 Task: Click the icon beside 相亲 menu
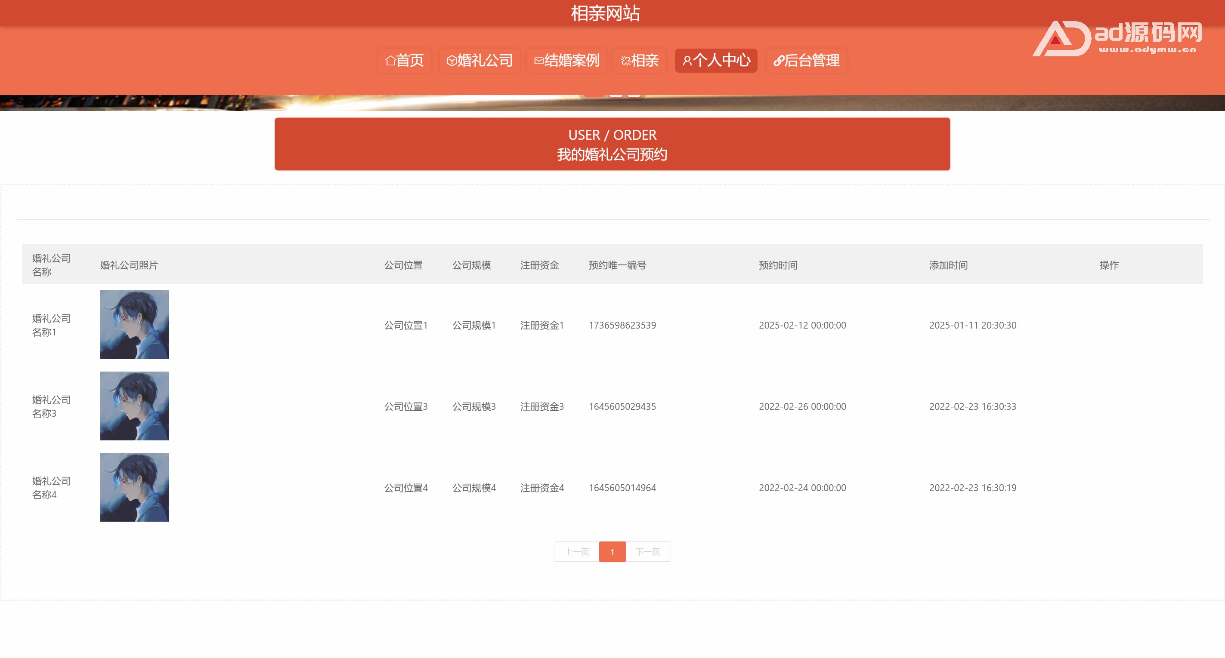[x=625, y=61]
